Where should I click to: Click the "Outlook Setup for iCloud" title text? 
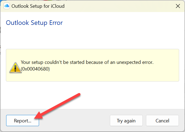coord(38,6)
